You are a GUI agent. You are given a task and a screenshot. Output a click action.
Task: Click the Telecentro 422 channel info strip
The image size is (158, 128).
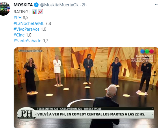(69, 109)
